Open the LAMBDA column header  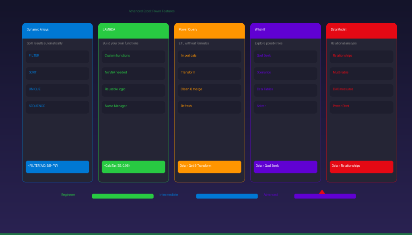pos(134,31)
